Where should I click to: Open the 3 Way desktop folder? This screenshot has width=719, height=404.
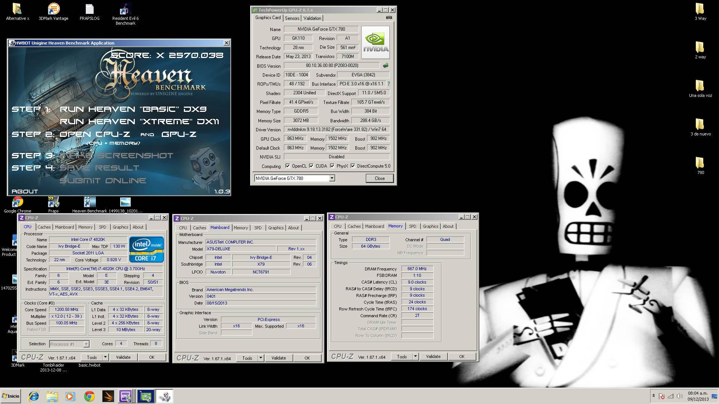pos(700,11)
